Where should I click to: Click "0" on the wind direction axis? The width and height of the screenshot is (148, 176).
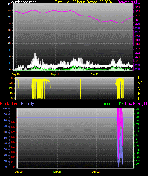pyautogui.click(x=12, y=98)
